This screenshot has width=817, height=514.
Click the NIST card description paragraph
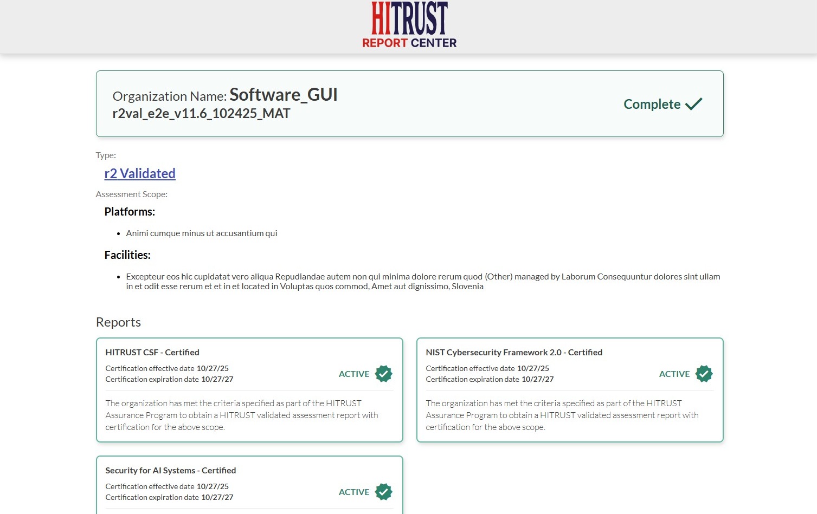coord(562,415)
